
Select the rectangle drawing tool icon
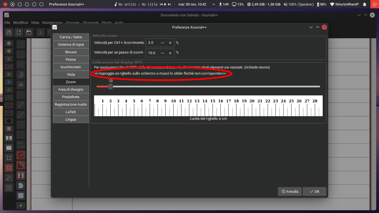click(x=21, y=95)
